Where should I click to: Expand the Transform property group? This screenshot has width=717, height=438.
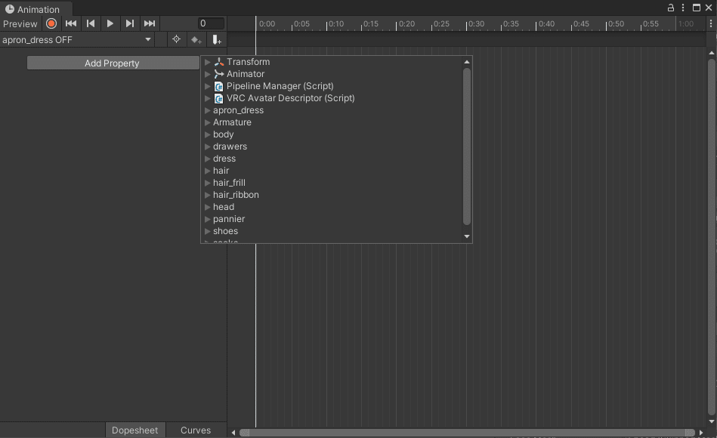(207, 62)
